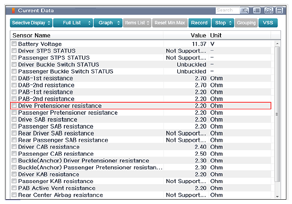Check the Battery Voltage checkbox

(14, 44)
